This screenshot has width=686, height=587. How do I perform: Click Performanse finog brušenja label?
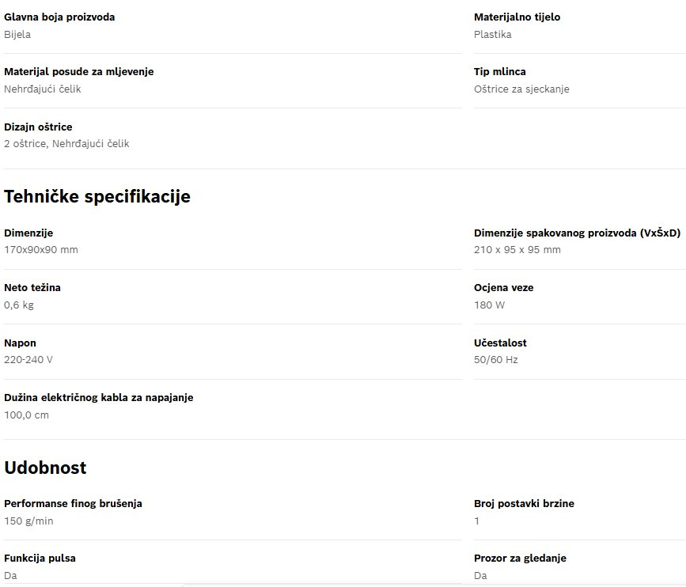click(x=73, y=503)
